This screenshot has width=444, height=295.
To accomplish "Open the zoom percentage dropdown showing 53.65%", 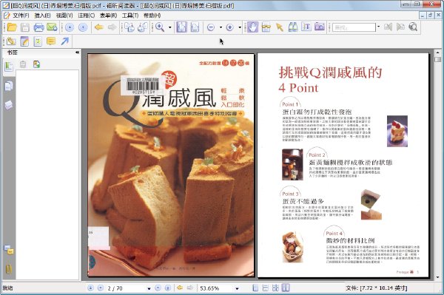I will click(237, 288).
